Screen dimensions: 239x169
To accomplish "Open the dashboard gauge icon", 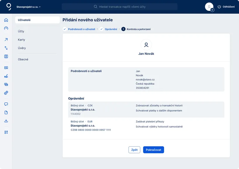I will coord(6,28).
